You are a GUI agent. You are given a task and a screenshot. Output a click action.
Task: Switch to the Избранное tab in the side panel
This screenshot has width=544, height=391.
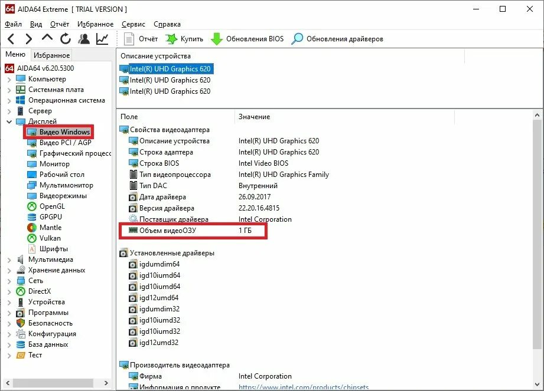click(52, 55)
